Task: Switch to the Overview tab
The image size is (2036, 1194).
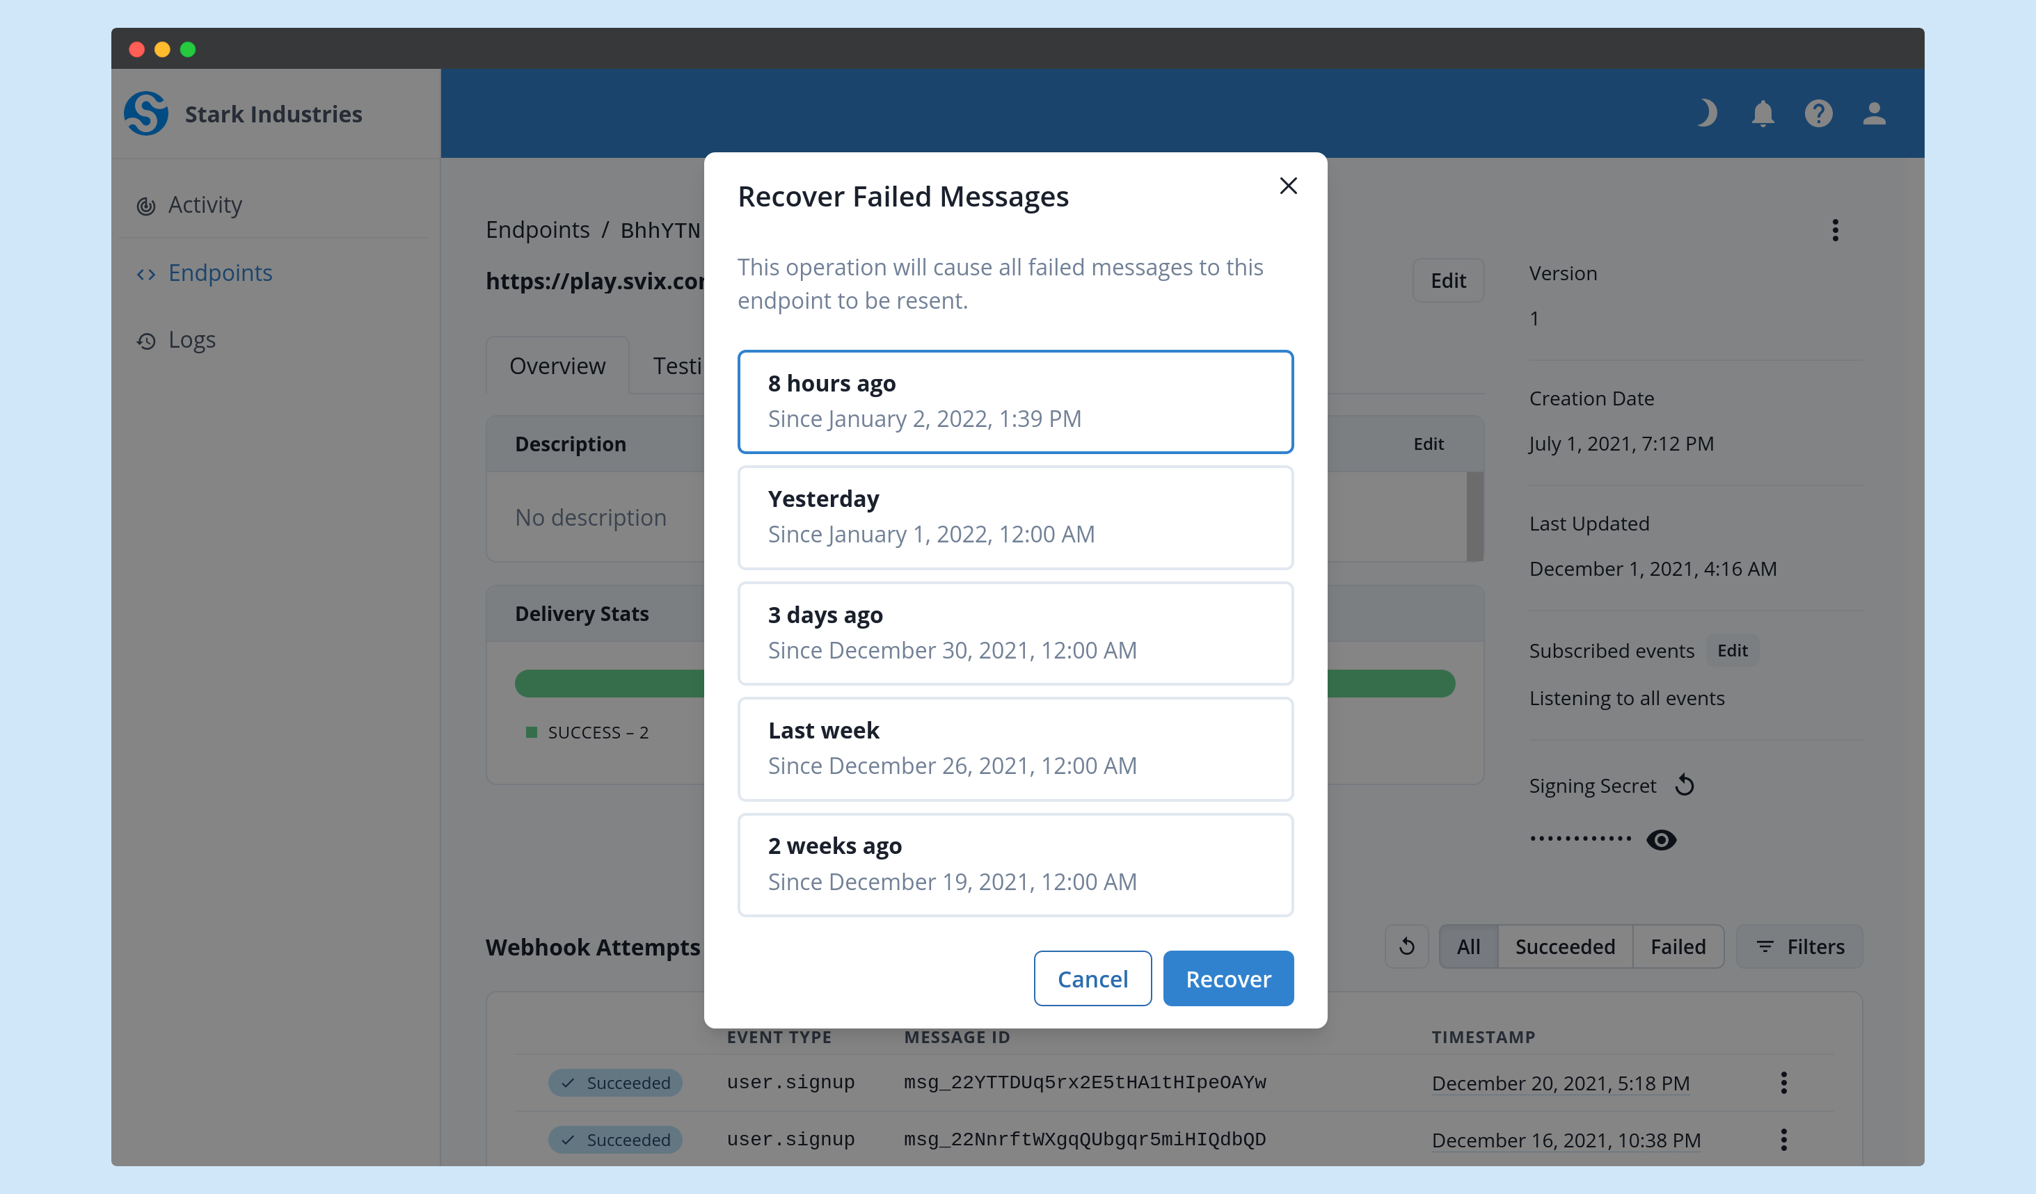Action: (557, 366)
